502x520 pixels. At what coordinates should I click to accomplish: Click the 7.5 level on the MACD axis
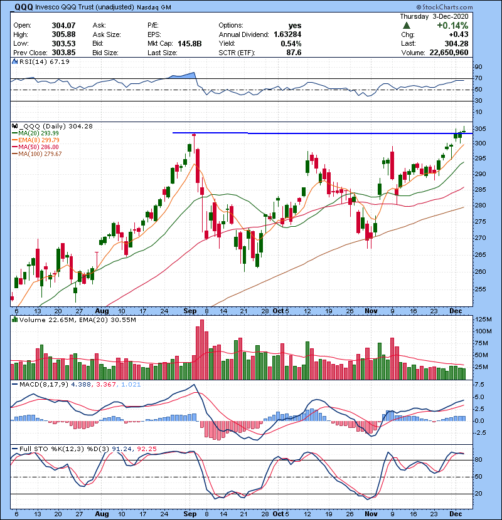click(480, 385)
